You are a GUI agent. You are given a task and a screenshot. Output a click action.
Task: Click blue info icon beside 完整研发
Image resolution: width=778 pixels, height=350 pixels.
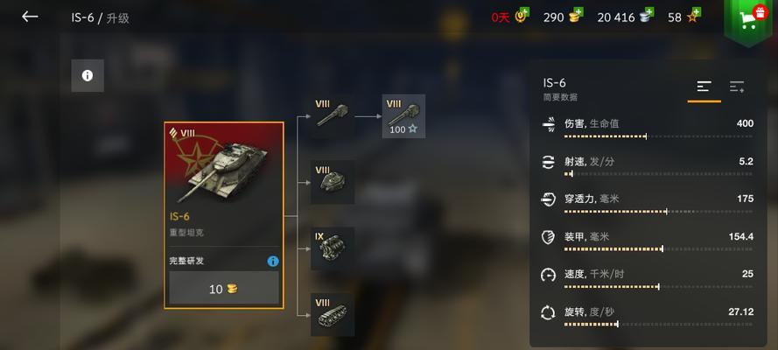(273, 262)
